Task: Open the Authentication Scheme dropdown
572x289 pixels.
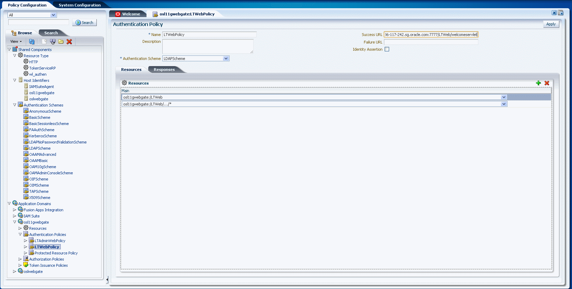Action: (226, 59)
